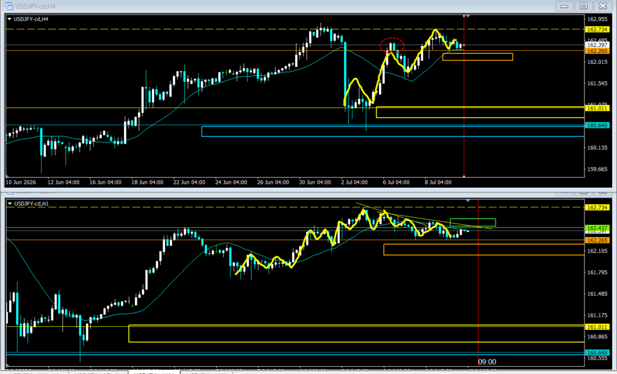The image size is (617, 374).
Task: Click the 161.795 price scale label on H1
Action: click(597, 272)
